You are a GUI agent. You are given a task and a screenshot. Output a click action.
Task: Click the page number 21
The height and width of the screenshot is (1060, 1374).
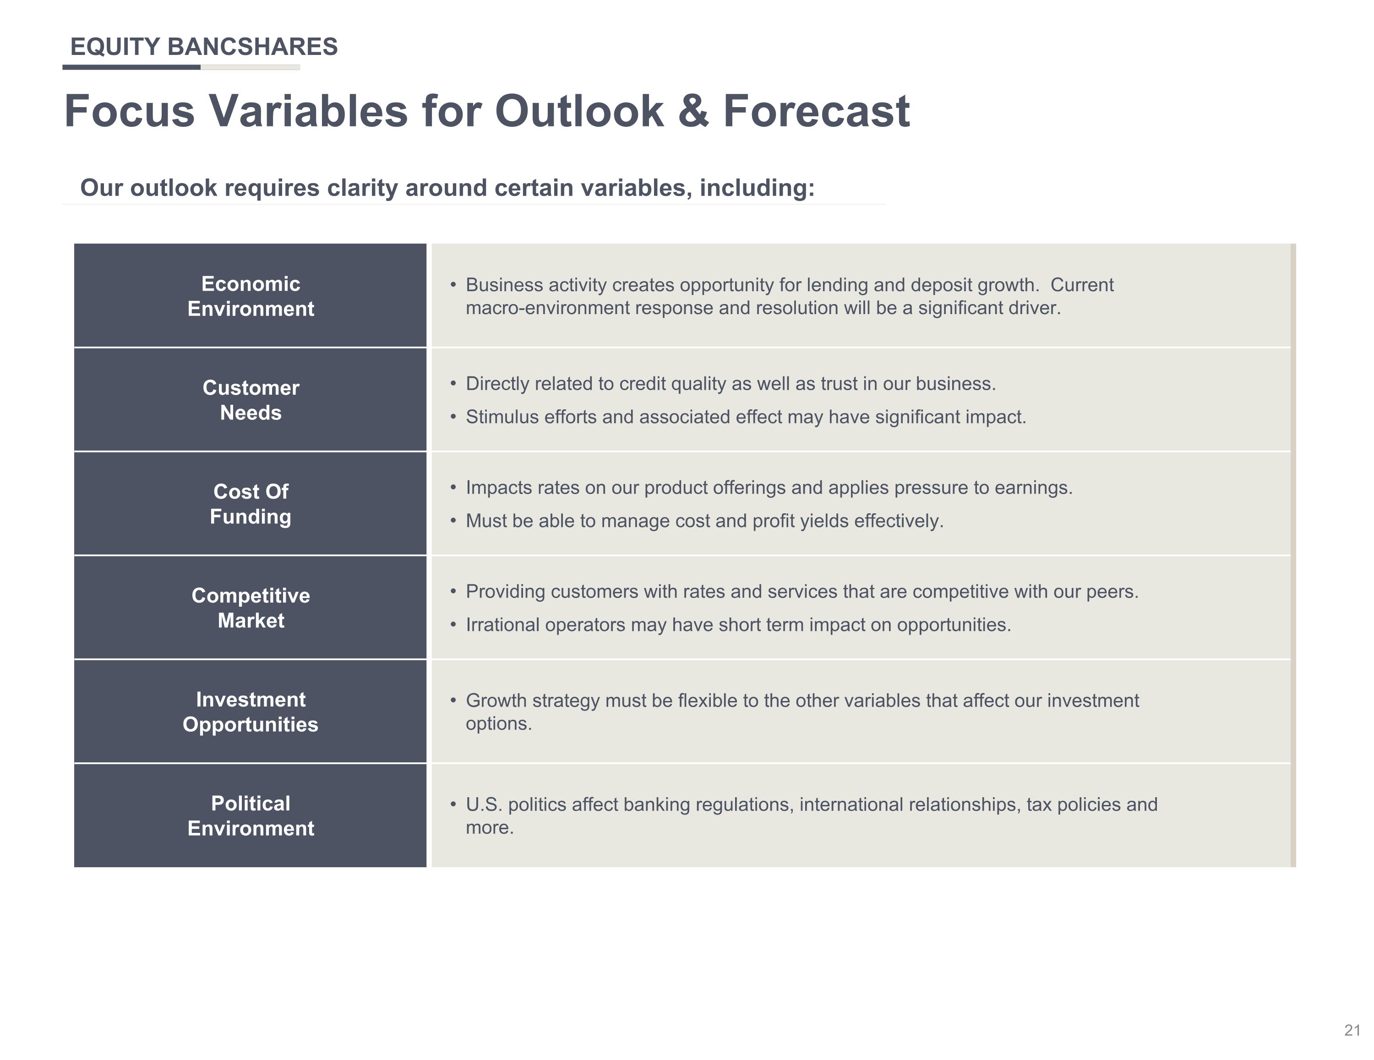tap(1352, 1030)
